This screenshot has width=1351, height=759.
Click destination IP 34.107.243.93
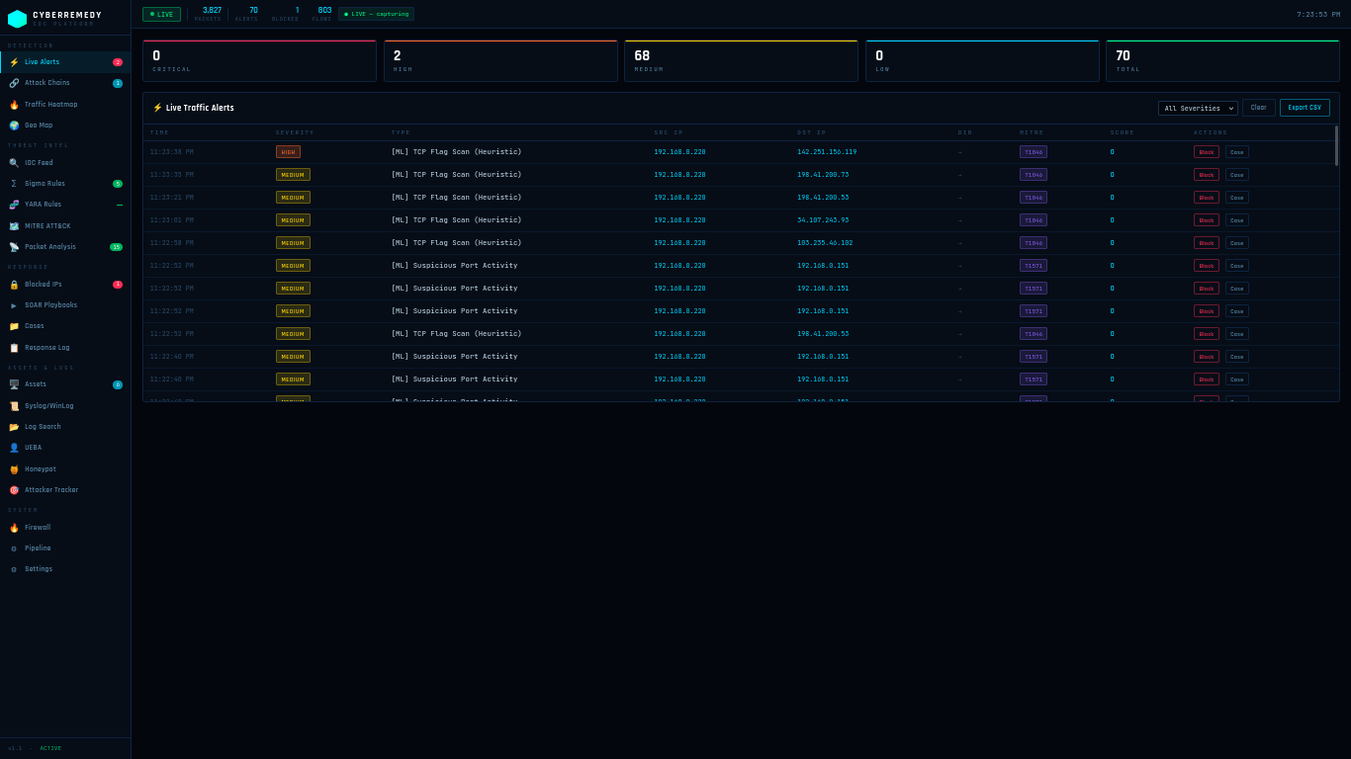(x=823, y=220)
